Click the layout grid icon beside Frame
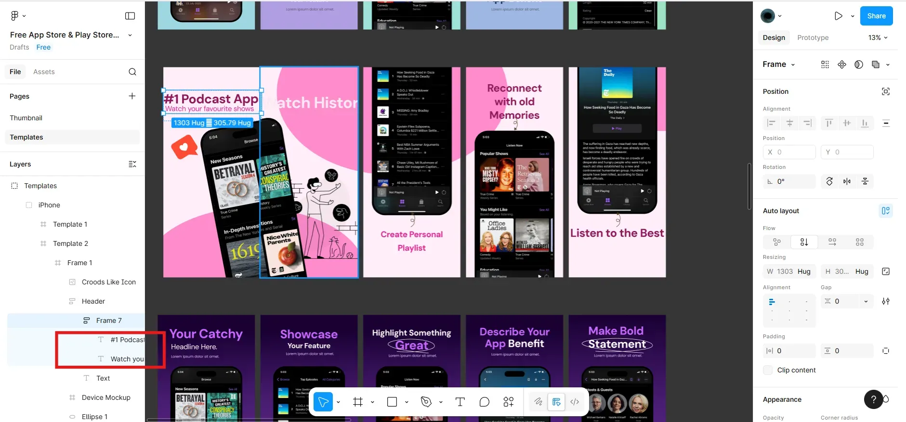This screenshot has width=906, height=422. click(x=825, y=64)
